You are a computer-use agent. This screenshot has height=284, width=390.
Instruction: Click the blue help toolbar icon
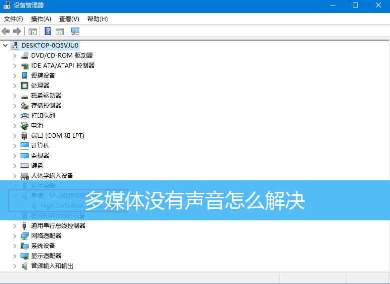(48, 32)
